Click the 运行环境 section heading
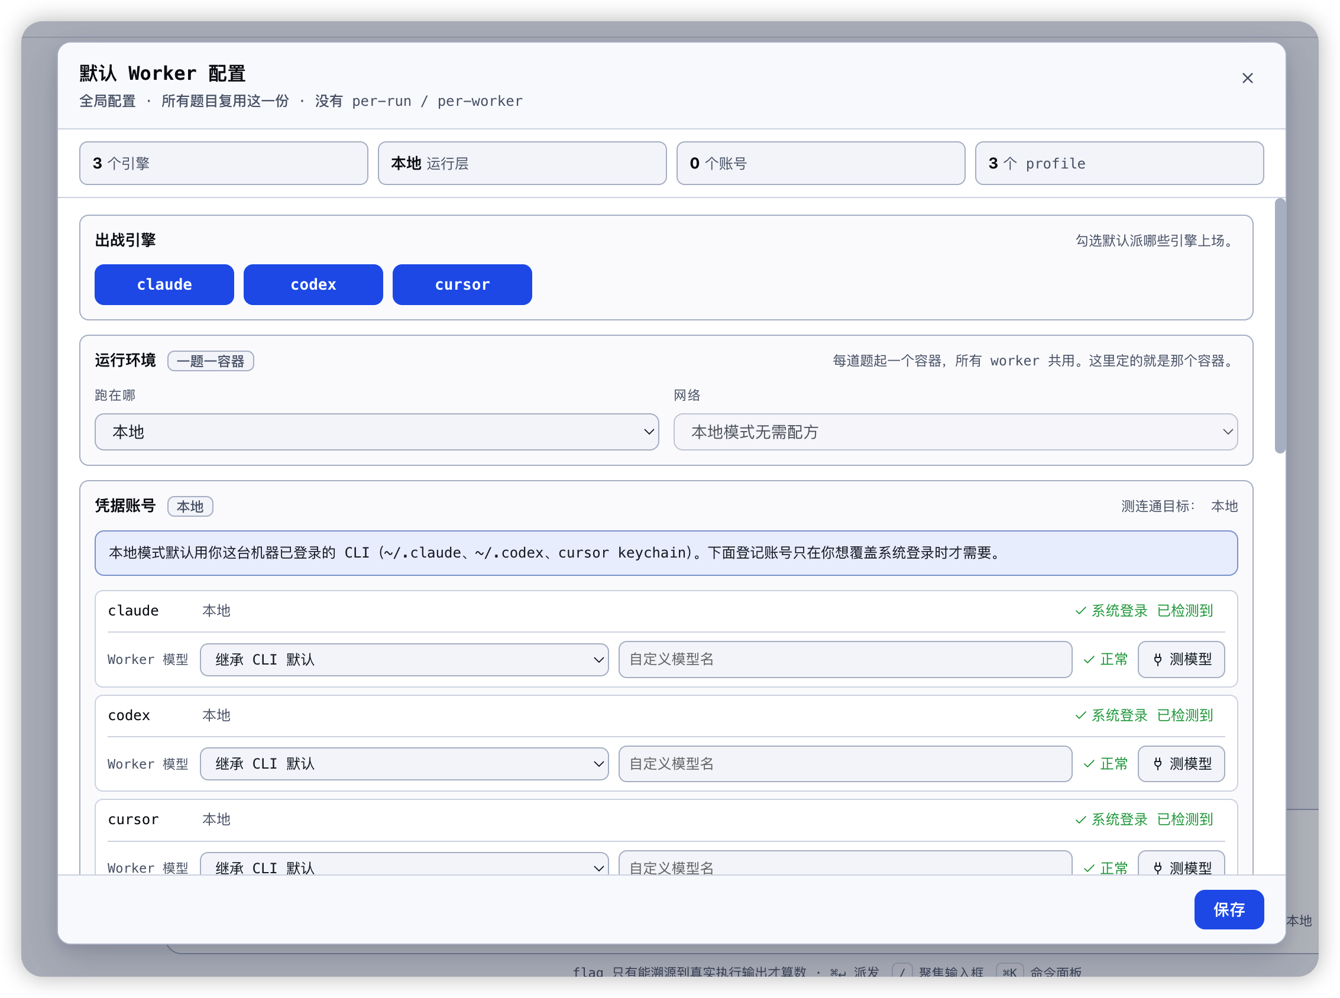1340x998 pixels. click(x=125, y=361)
